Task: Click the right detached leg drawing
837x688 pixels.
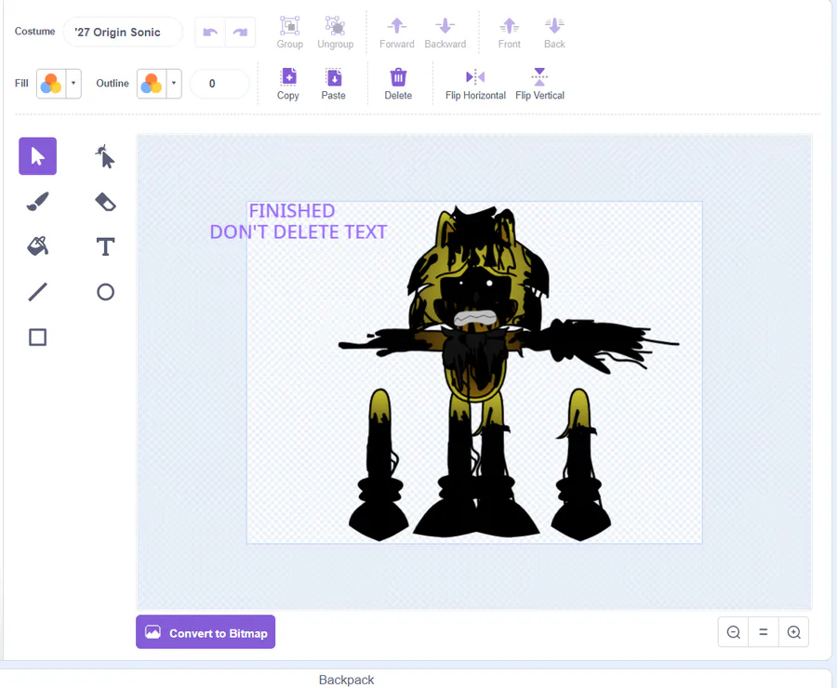Action: coord(580,464)
